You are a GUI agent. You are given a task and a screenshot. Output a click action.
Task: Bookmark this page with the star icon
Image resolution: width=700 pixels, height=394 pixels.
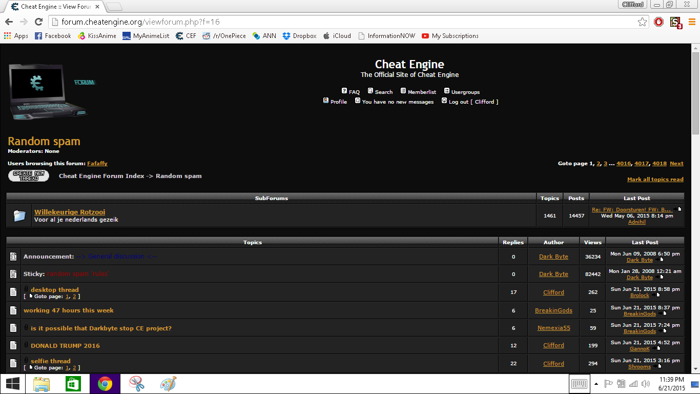[x=642, y=22]
